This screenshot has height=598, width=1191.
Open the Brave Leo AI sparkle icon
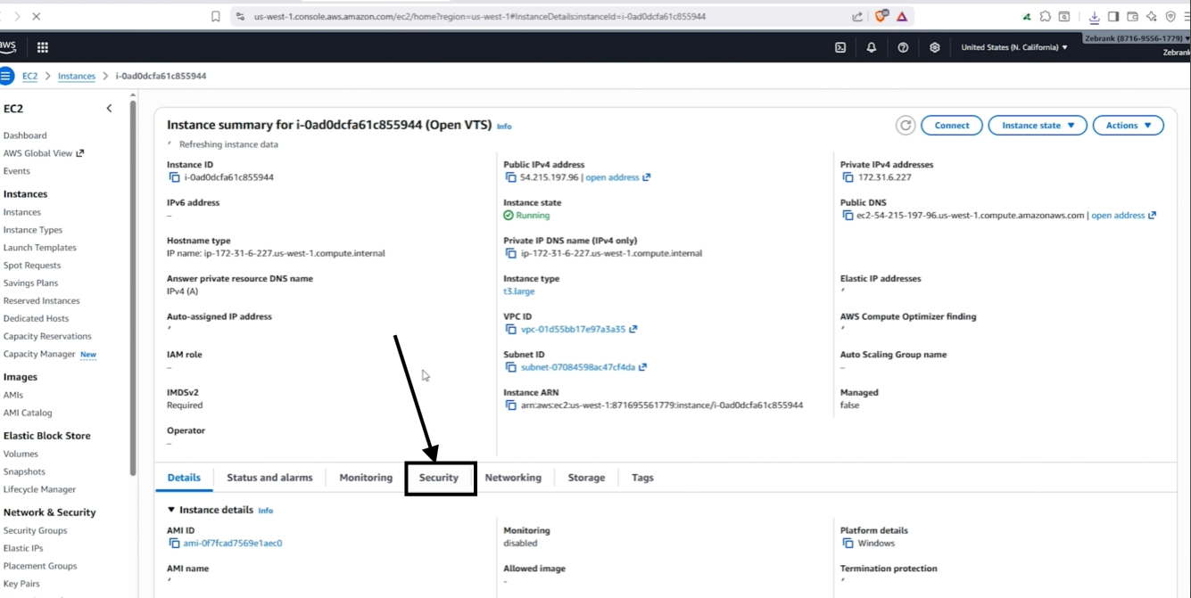1152,16
